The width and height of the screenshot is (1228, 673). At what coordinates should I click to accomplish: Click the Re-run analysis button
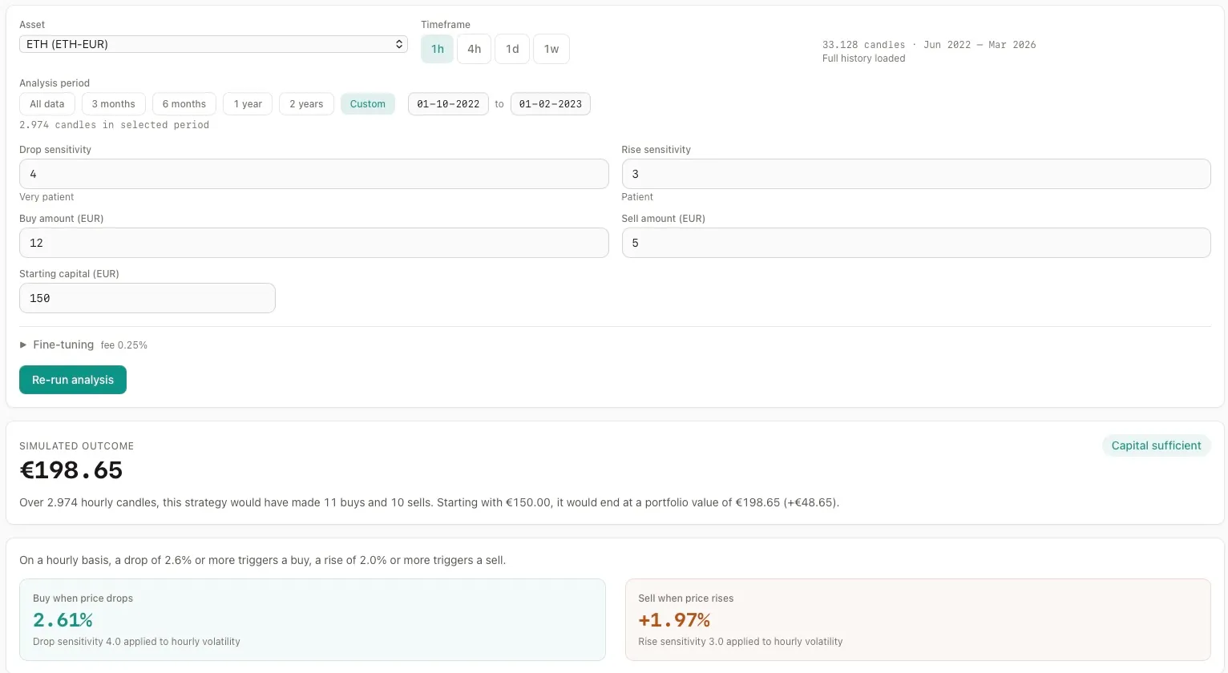tap(72, 379)
